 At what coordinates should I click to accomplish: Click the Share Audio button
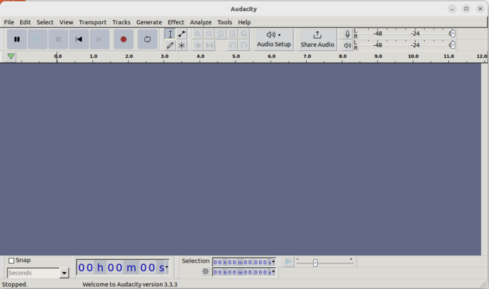[x=317, y=39]
